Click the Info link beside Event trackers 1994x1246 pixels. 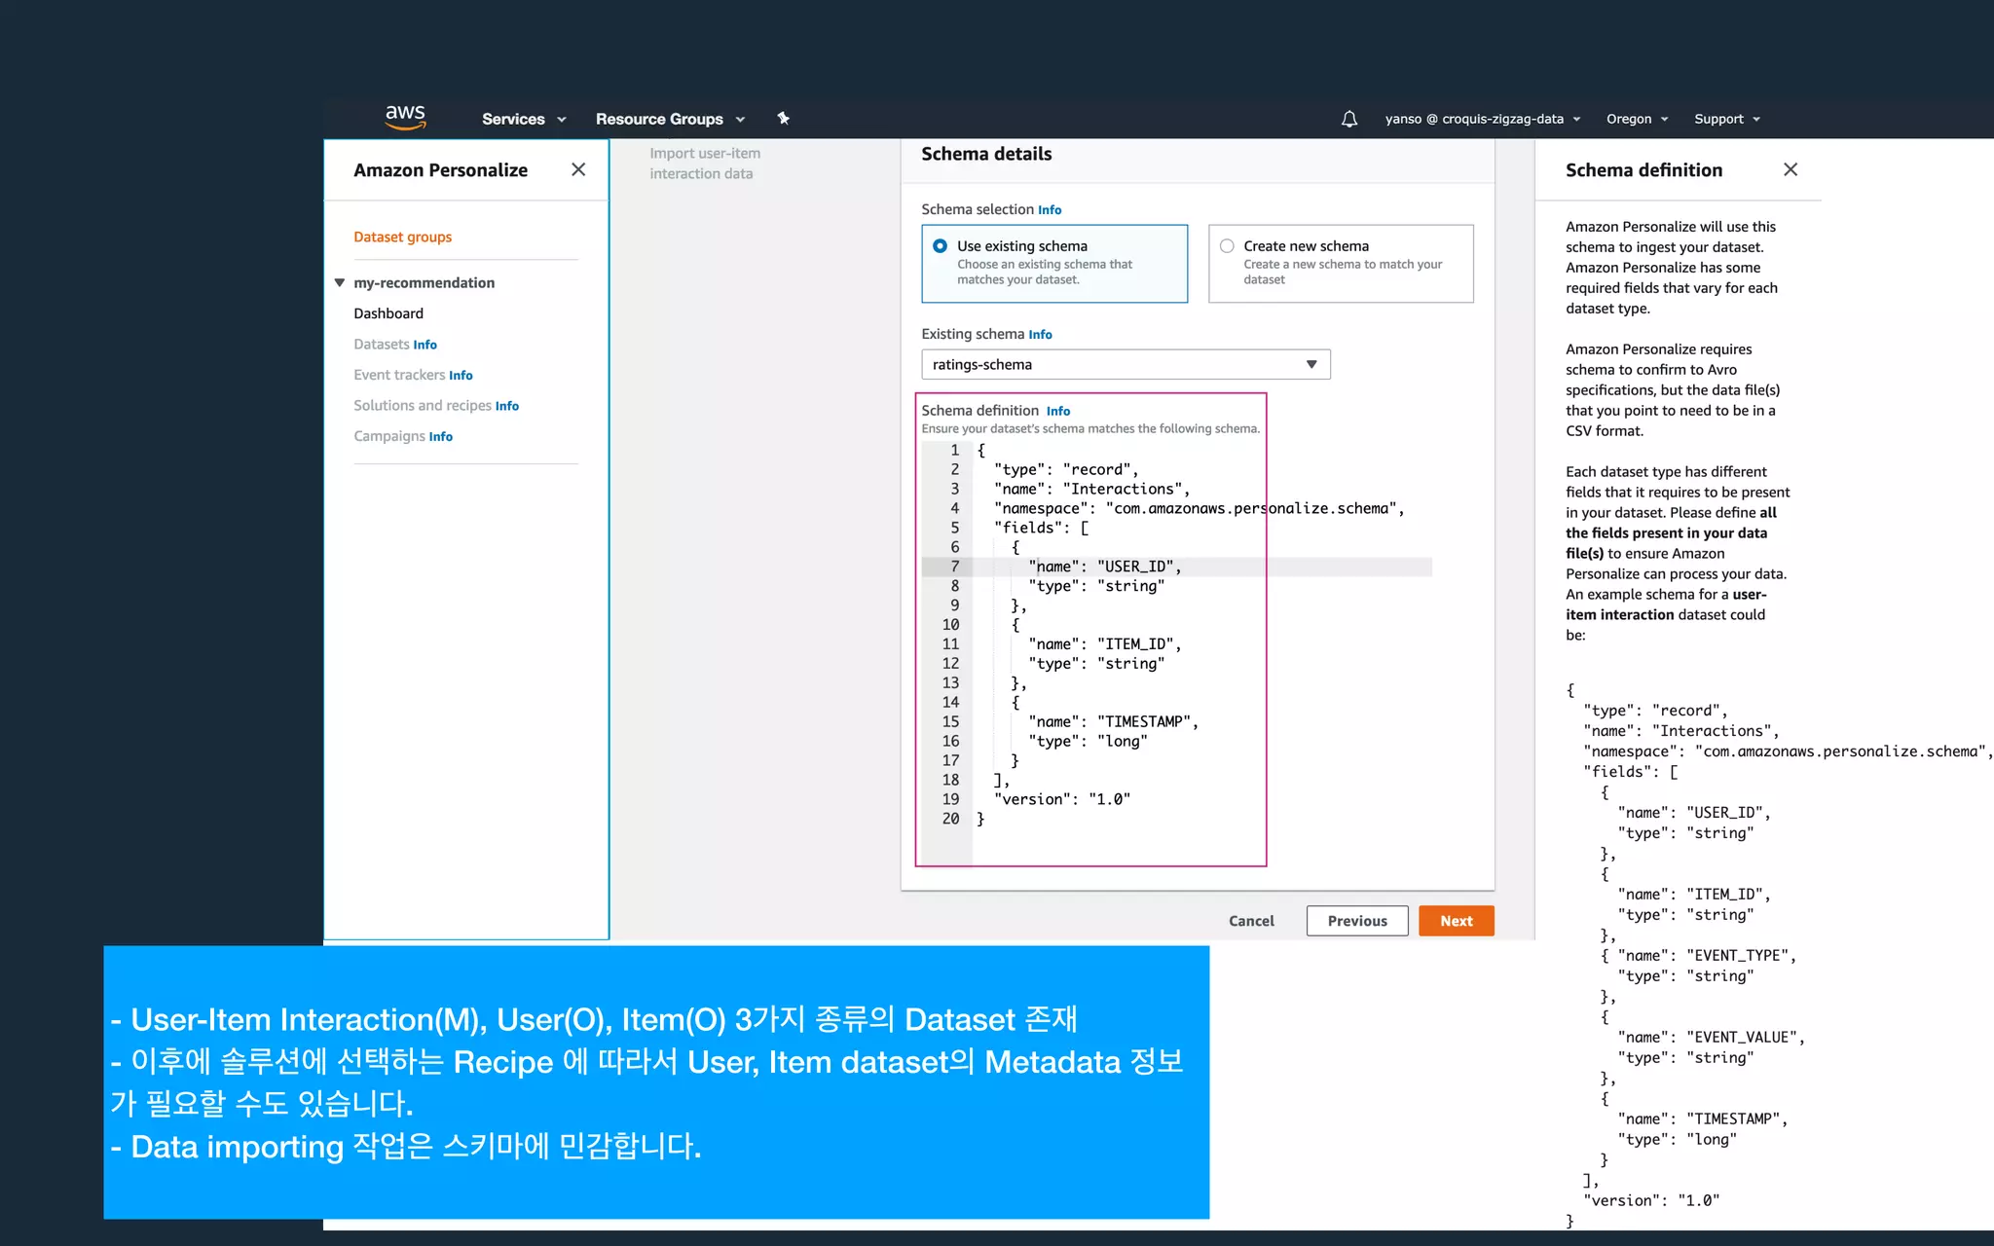tap(461, 375)
